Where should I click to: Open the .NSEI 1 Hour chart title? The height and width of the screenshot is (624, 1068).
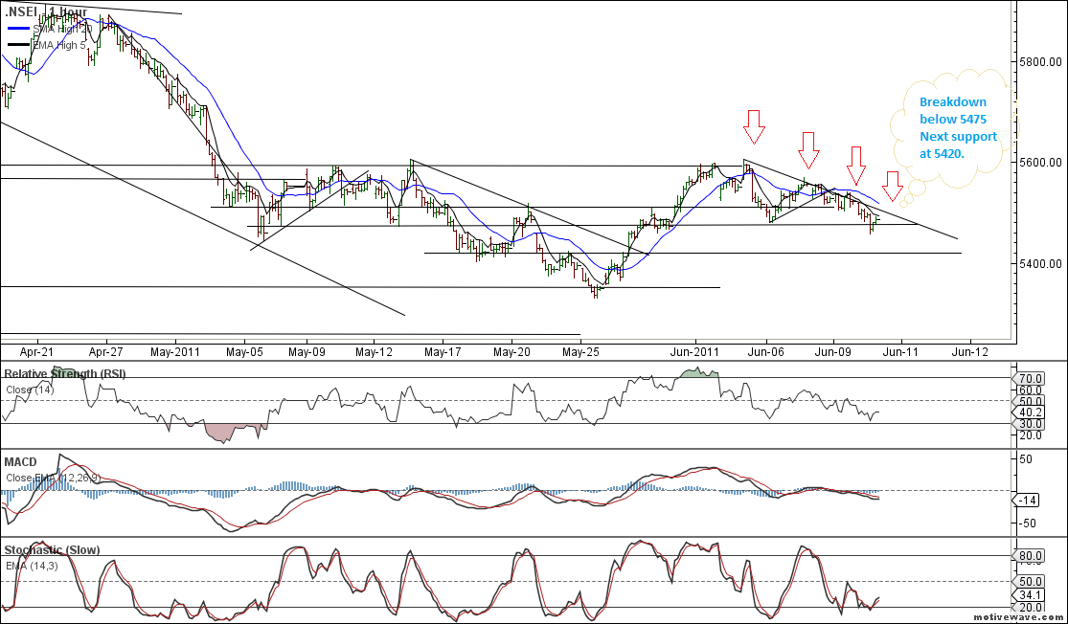click(45, 11)
